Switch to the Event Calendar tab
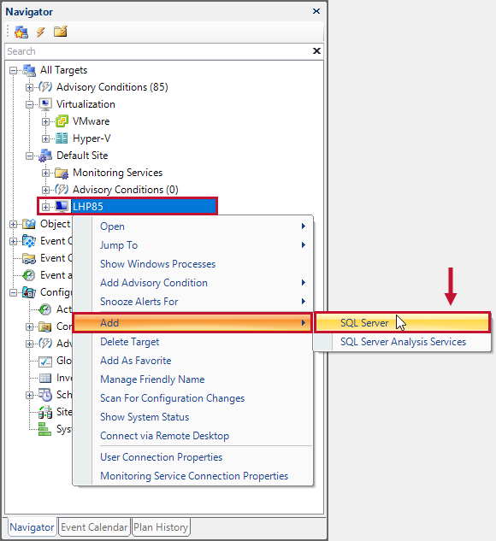The image size is (496, 541). coord(94,527)
